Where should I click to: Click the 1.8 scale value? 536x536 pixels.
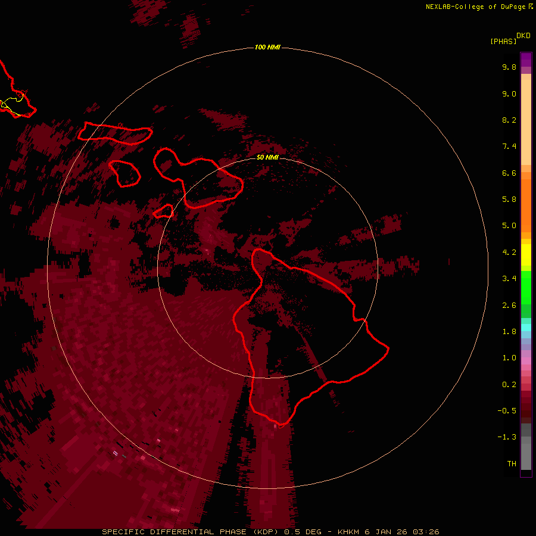[509, 332]
